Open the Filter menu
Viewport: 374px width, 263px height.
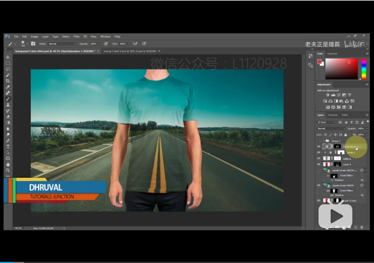(77, 36)
